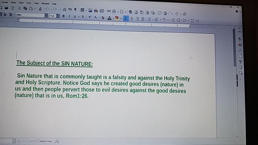Open the Window menu
The height and width of the screenshot is (145, 258).
(x=45, y=4)
